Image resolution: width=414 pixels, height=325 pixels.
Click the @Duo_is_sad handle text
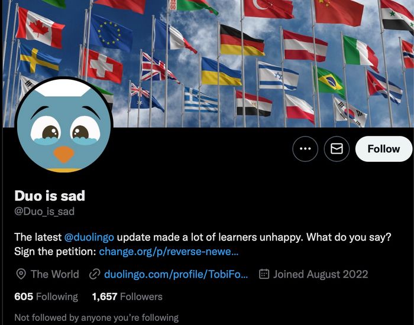pos(44,212)
